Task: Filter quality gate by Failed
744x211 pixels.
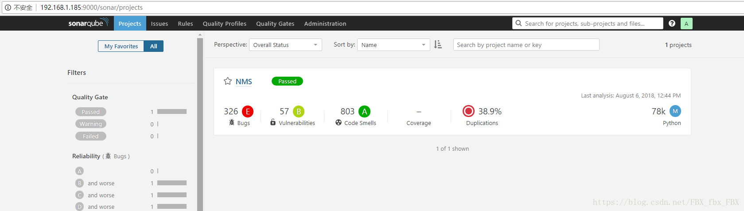Action: click(91, 136)
